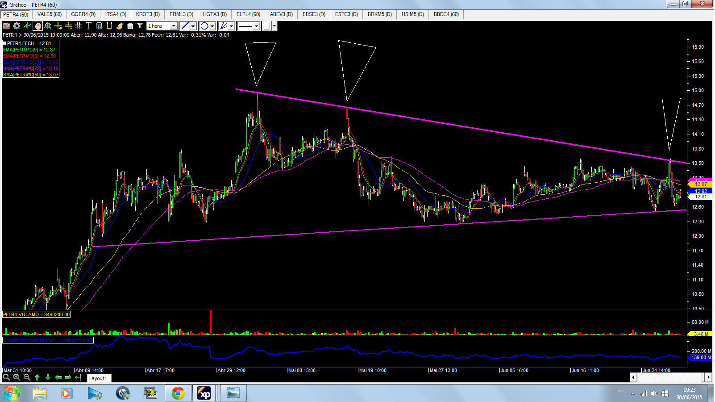Select the PETR4 (60) tab
The height and width of the screenshot is (402, 715).
click(x=16, y=15)
